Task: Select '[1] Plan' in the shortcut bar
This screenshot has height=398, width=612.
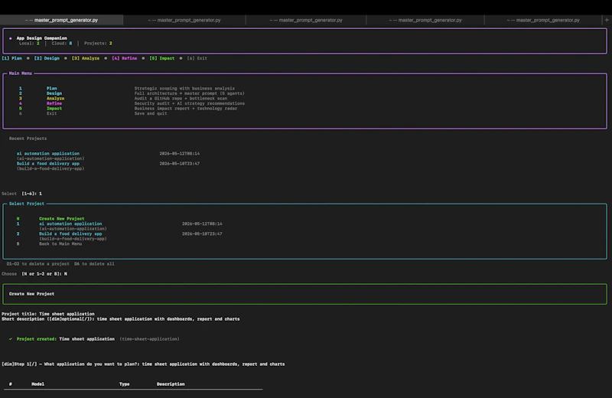Action: click(11, 58)
